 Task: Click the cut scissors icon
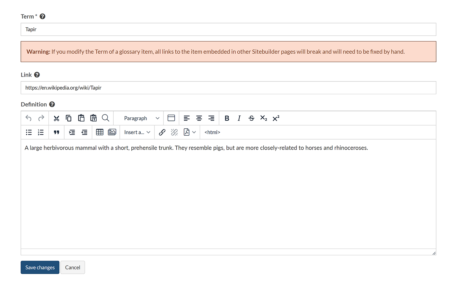click(57, 118)
